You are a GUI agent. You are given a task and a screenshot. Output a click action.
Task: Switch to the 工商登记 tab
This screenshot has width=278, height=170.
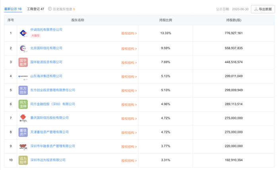35,9
